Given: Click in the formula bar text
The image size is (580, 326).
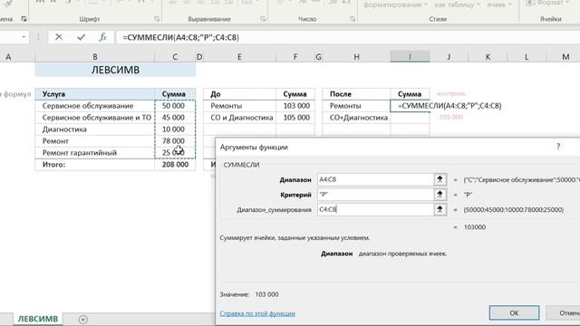Looking at the screenshot, I should [x=181, y=37].
